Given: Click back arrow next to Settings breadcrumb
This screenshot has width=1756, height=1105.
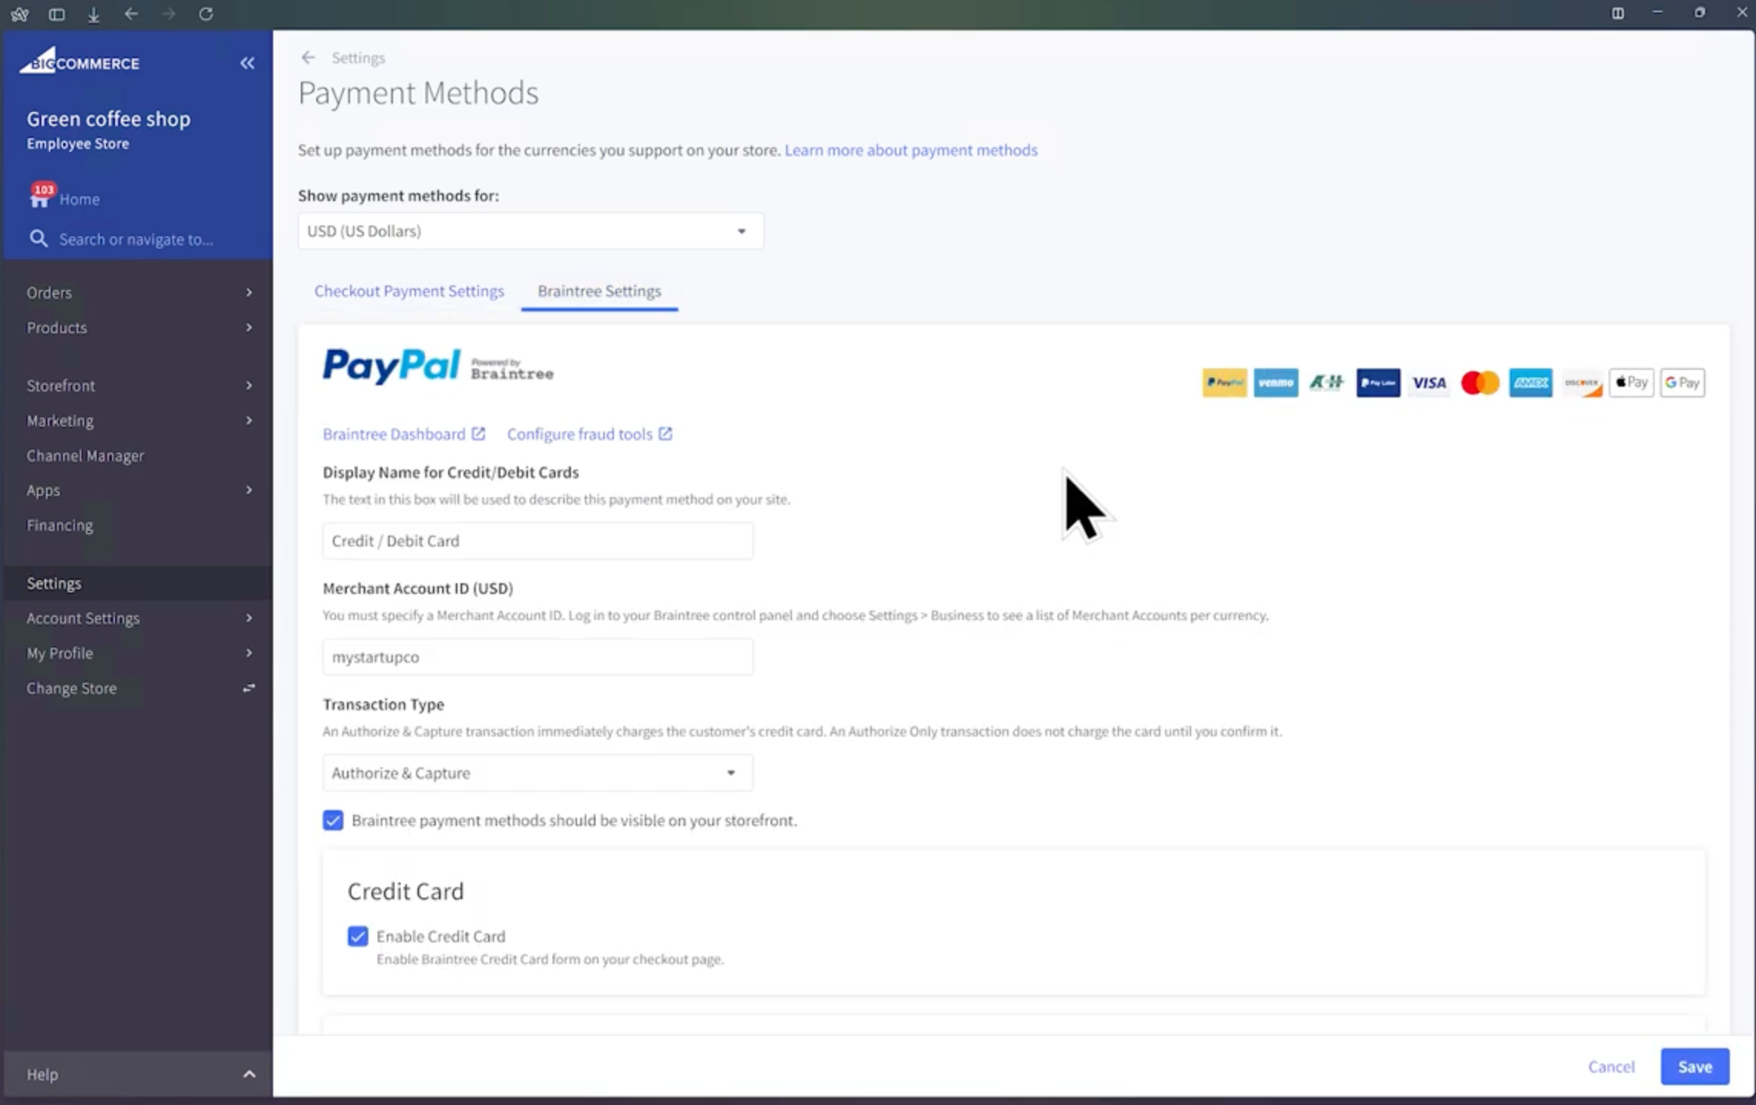Looking at the screenshot, I should [x=309, y=58].
